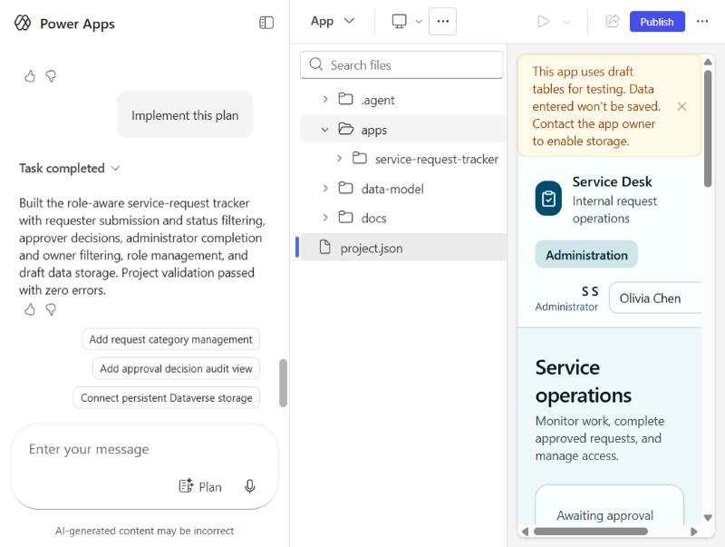Focus the Search files field

point(401,64)
